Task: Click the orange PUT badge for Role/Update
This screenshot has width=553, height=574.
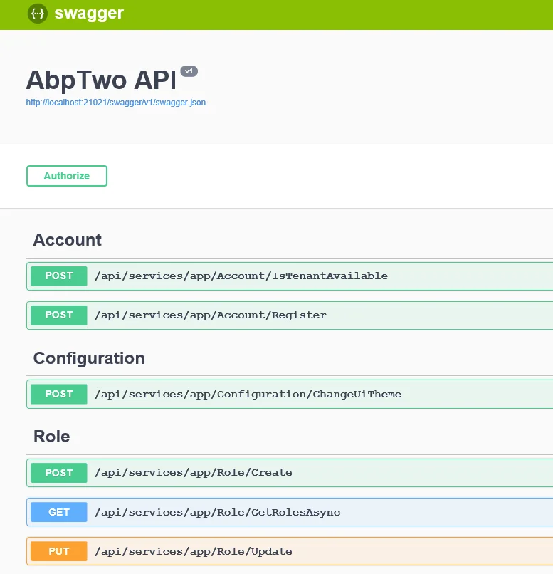Action: click(x=58, y=550)
